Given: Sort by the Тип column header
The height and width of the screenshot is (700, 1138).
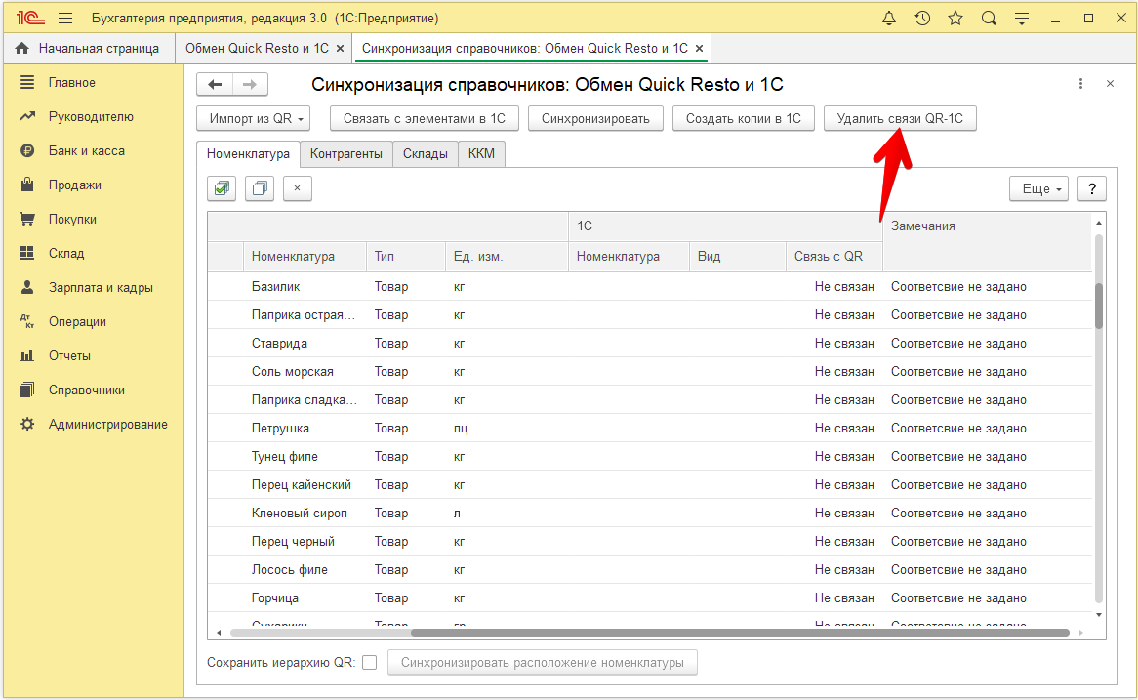Looking at the screenshot, I should pos(406,257).
